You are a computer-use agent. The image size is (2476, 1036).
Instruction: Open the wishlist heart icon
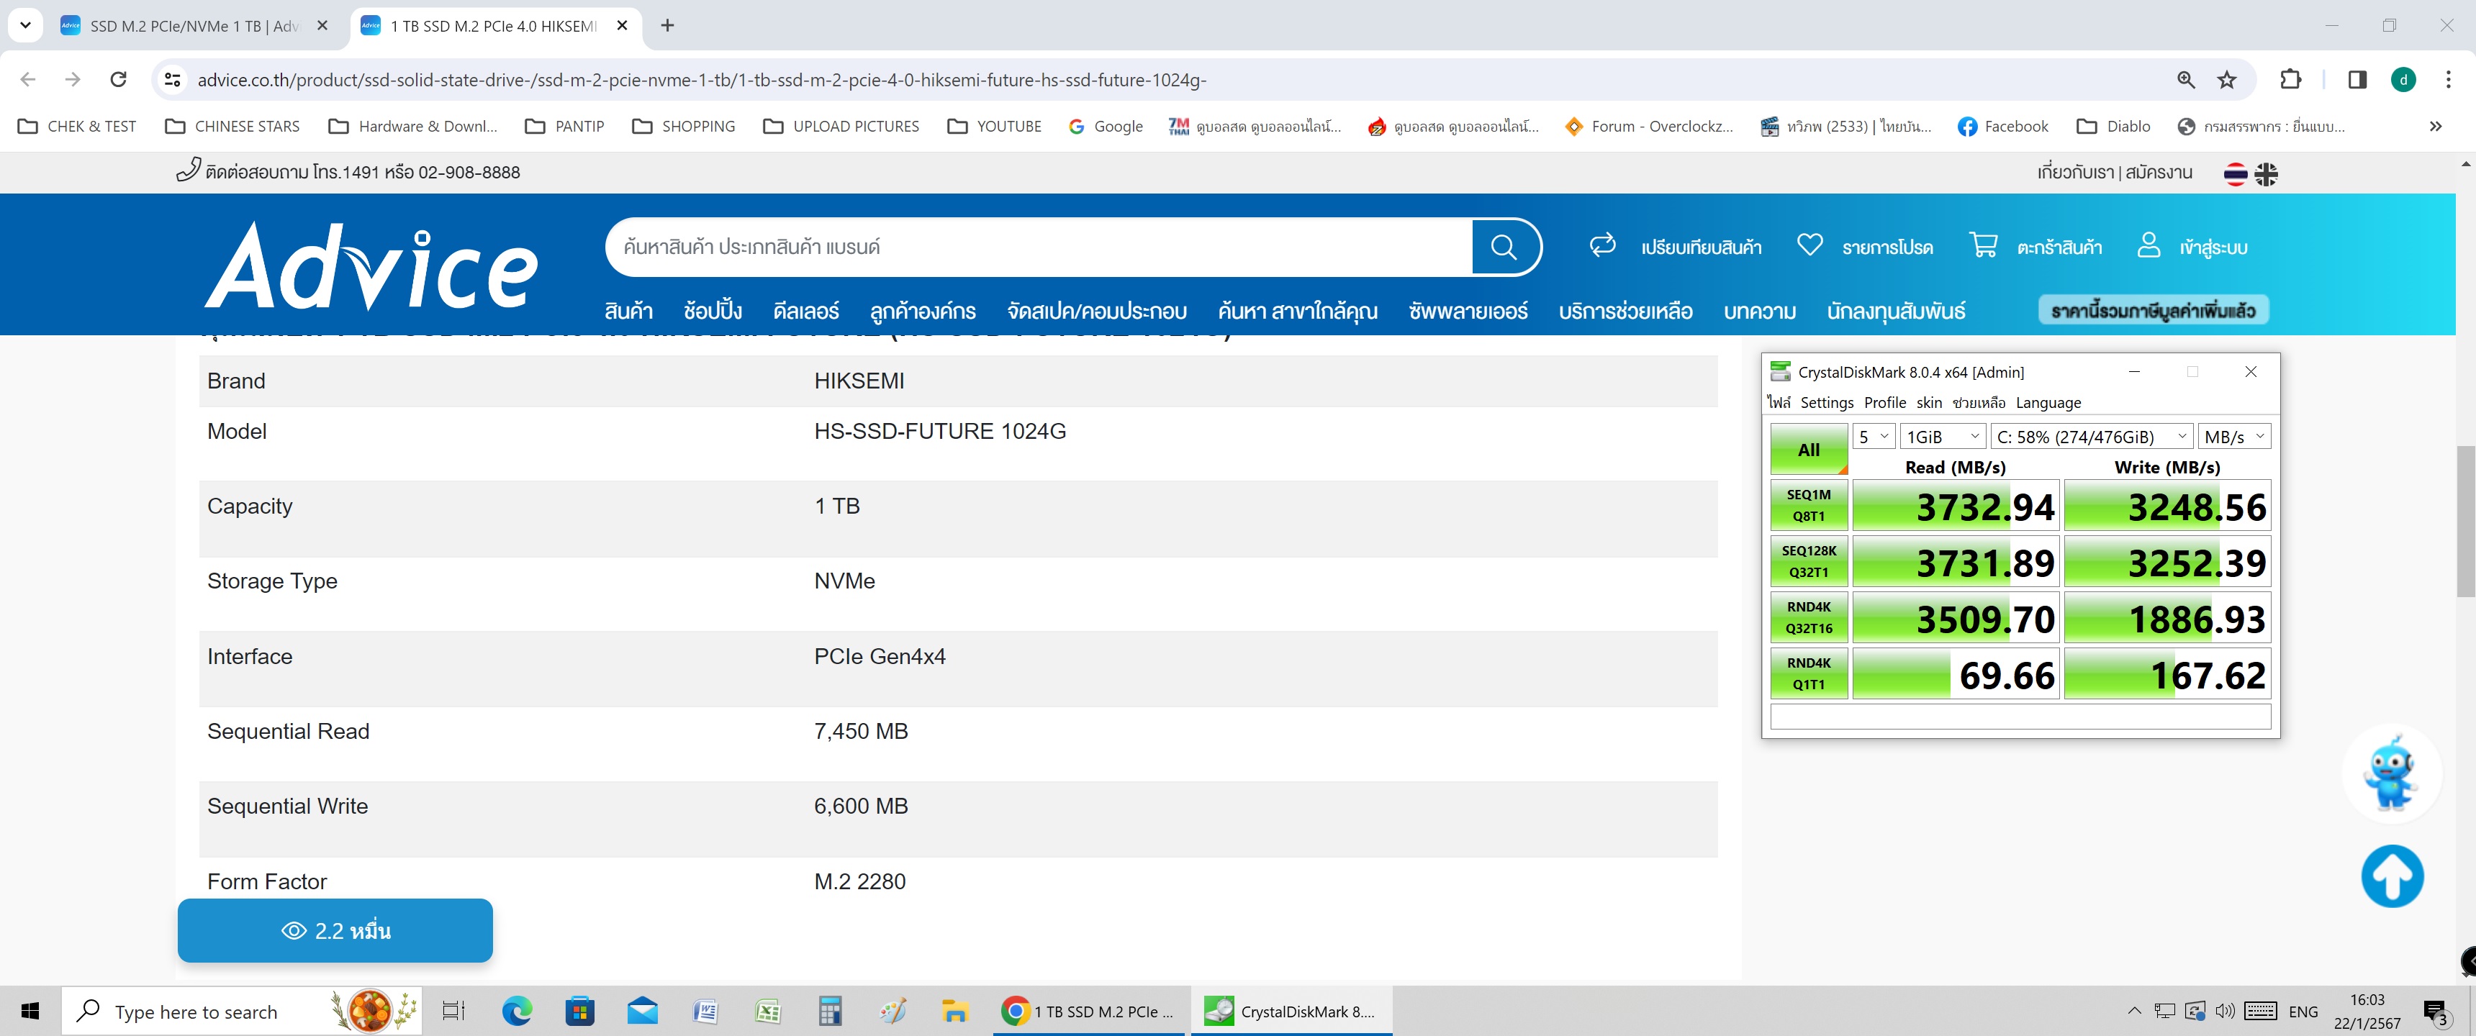[x=1810, y=246]
